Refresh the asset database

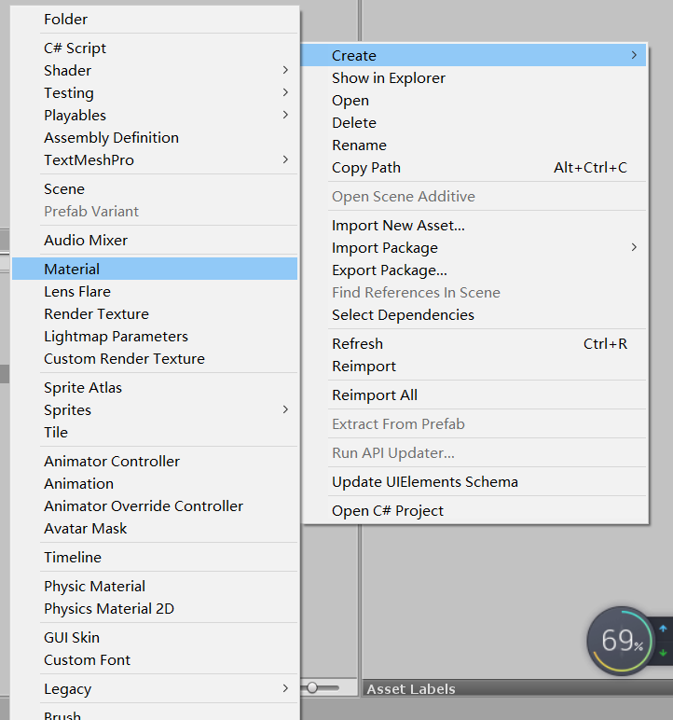pos(474,344)
